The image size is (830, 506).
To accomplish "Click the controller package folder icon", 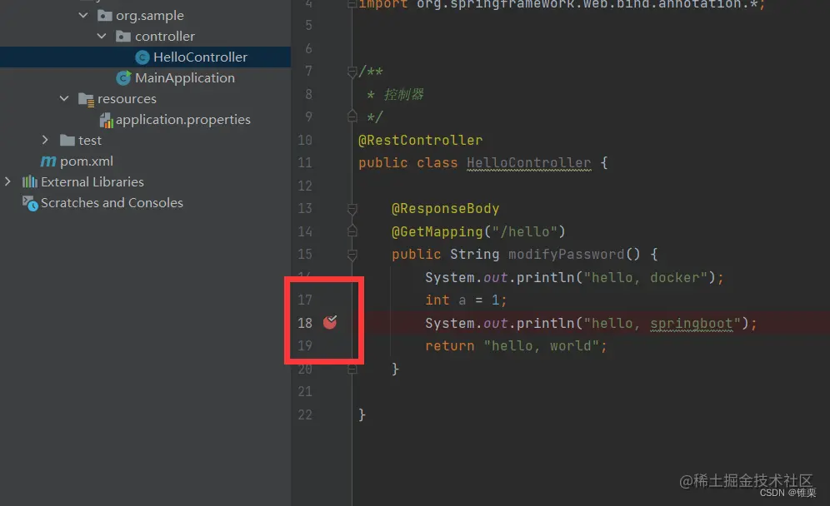I will pos(123,36).
